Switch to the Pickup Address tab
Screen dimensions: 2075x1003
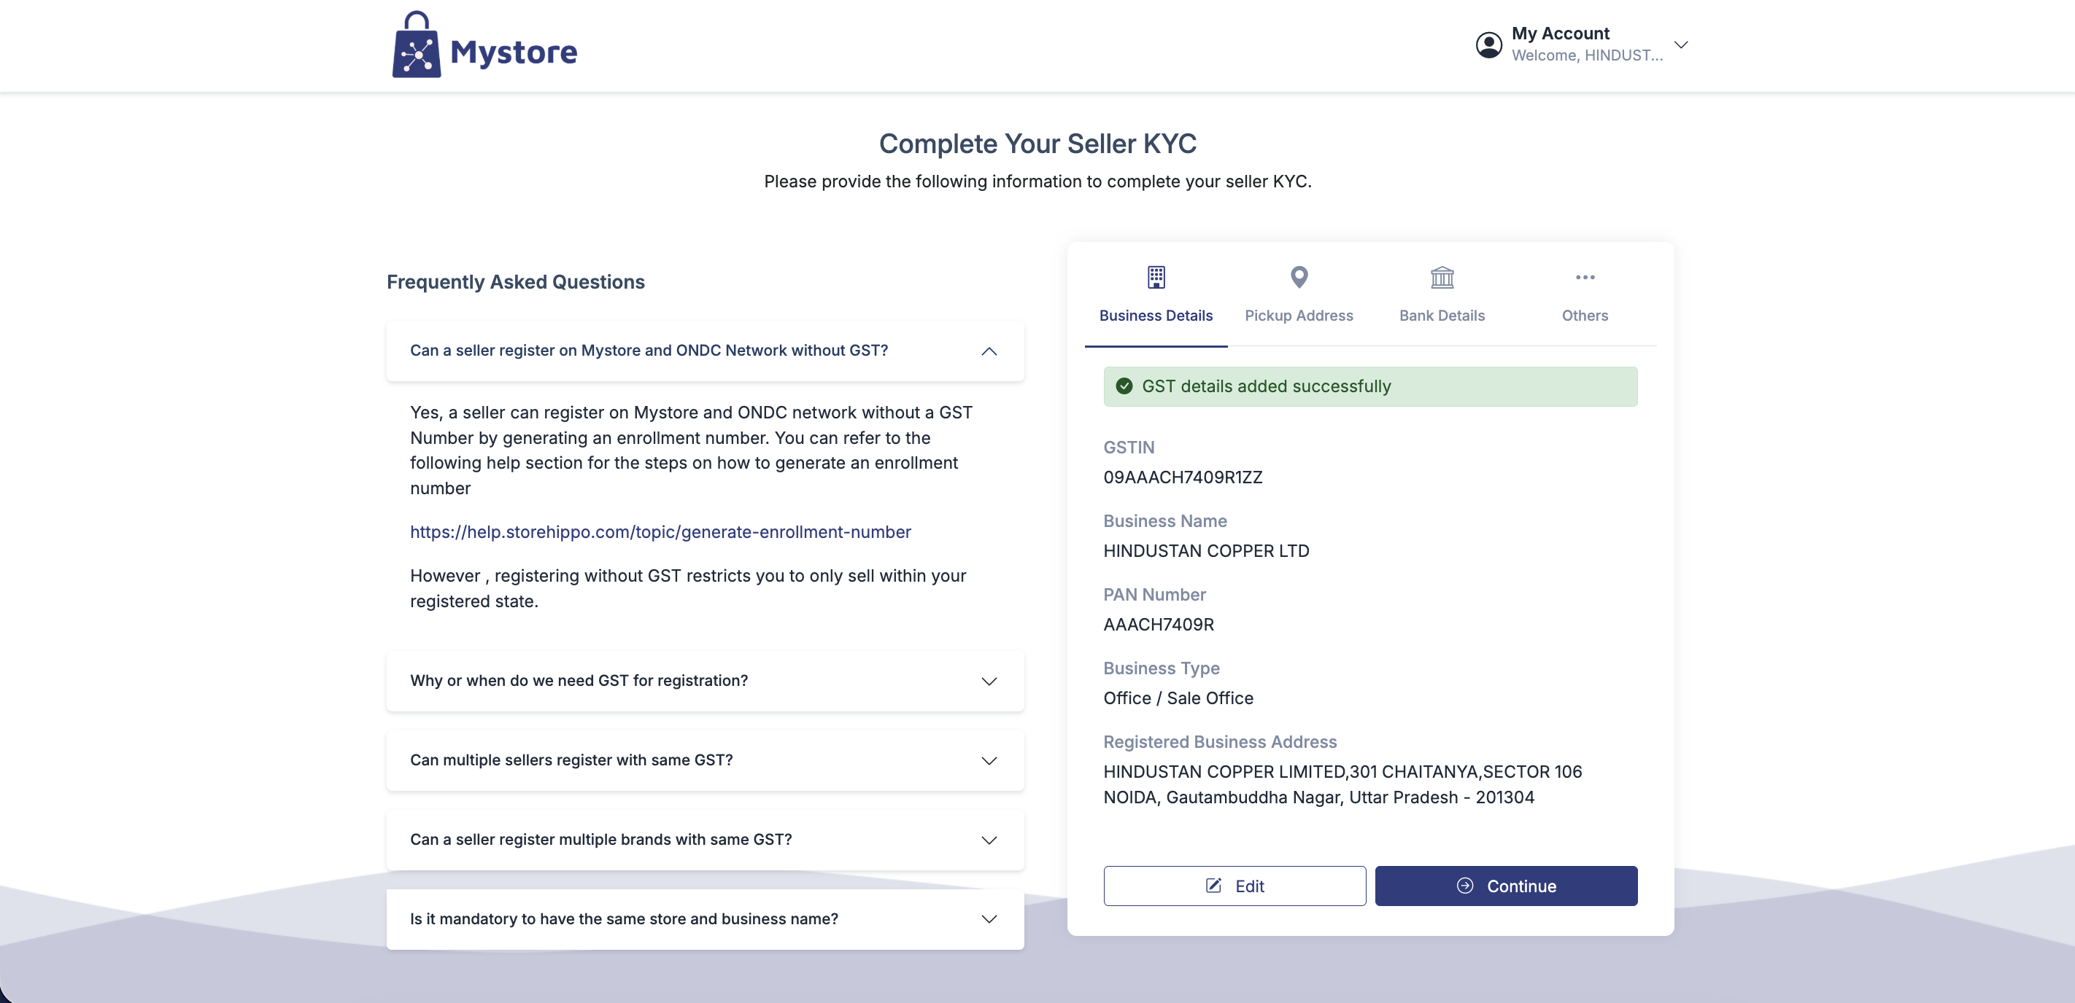[x=1298, y=316]
